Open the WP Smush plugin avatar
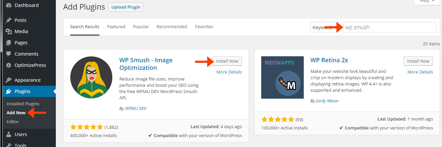Image resolution: width=442 pixels, height=147 pixels. [x=91, y=77]
